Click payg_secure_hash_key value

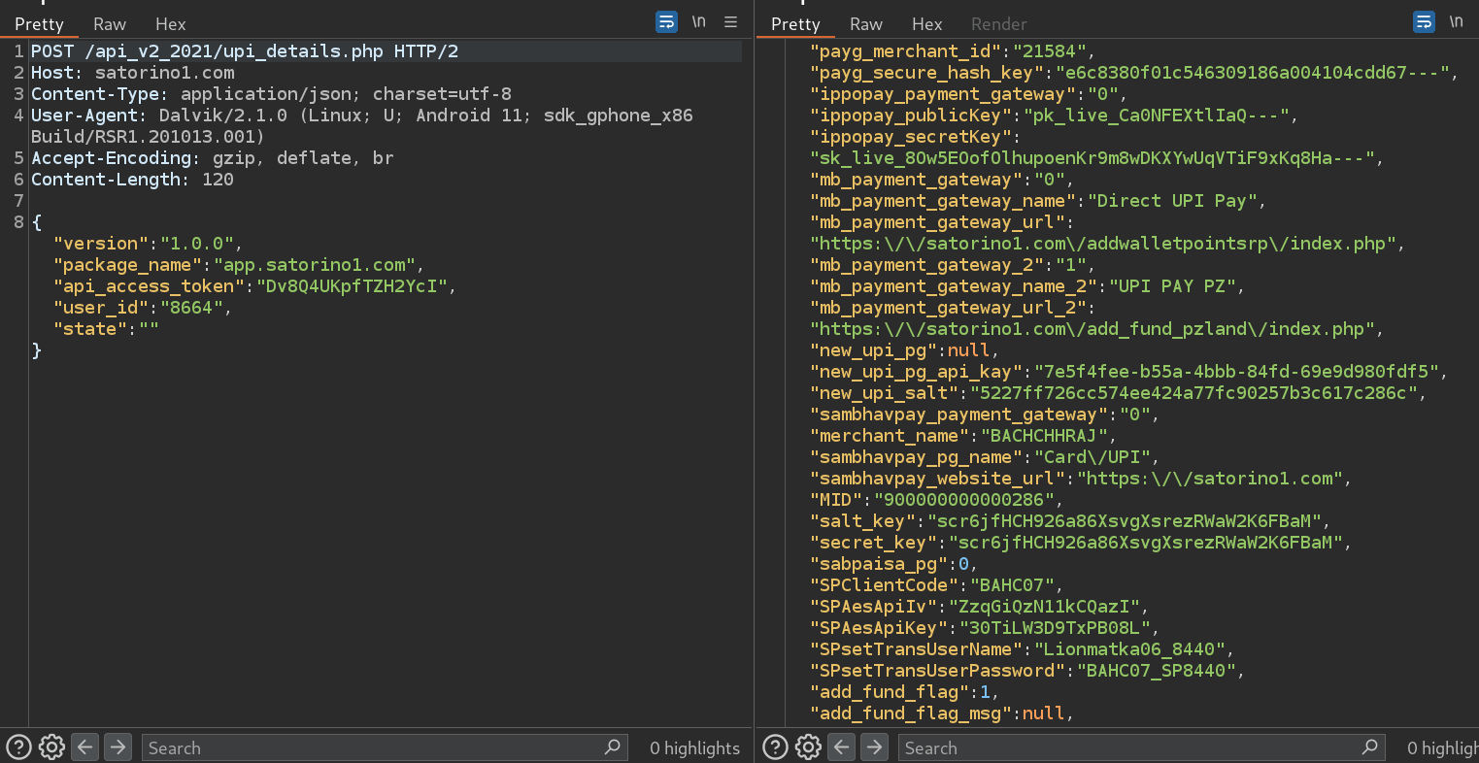(x=1252, y=73)
